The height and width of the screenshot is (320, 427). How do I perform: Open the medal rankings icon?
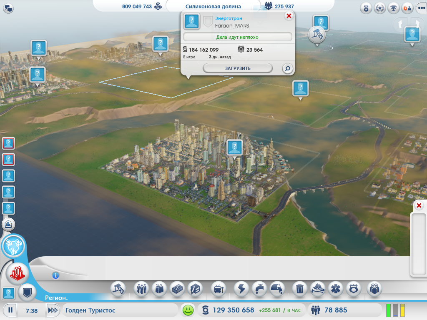tap(366, 8)
